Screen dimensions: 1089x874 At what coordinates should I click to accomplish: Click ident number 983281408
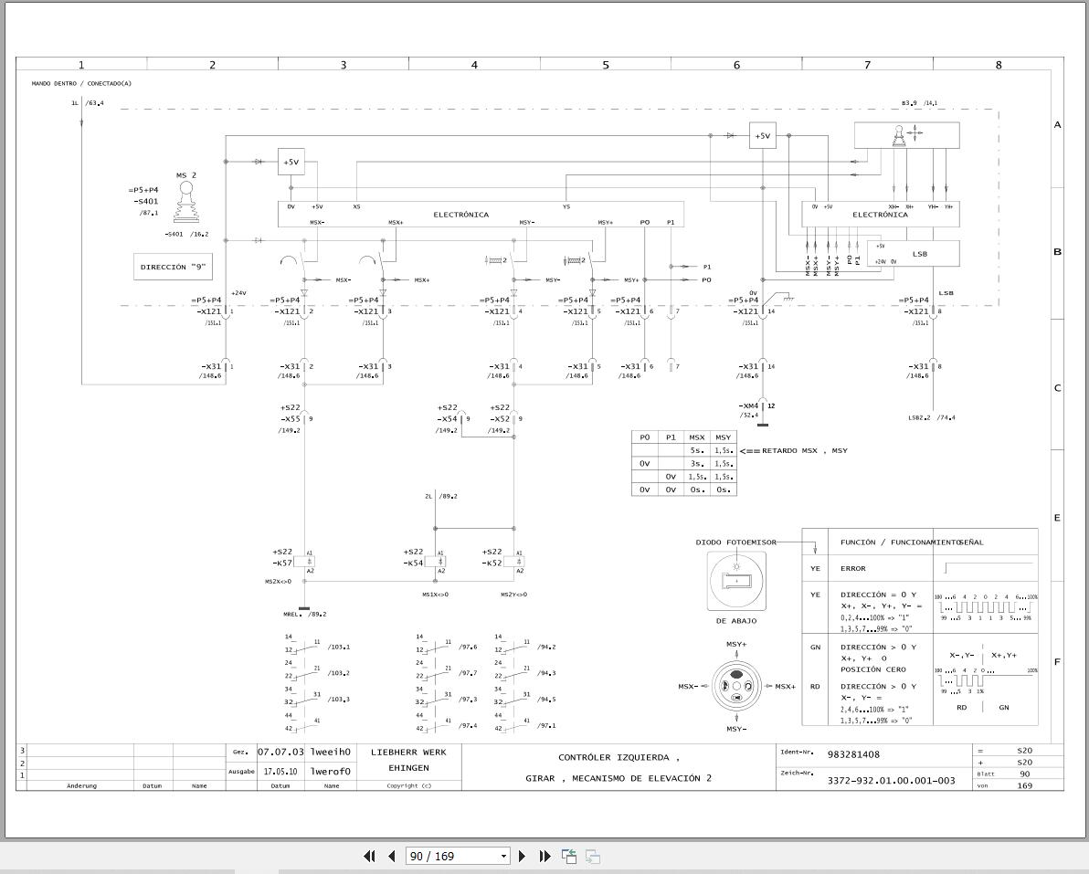point(853,754)
